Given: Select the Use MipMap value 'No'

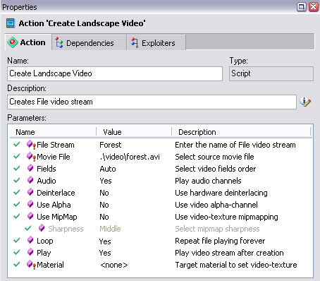Looking at the screenshot, I should (x=104, y=217).
